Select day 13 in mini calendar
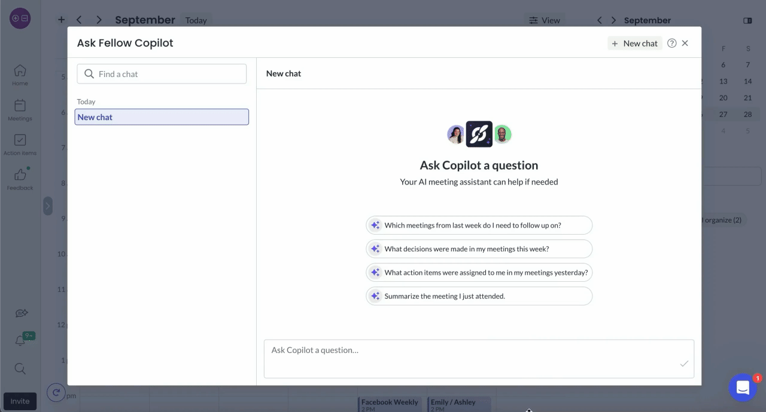Viewport: 766px width, 412px height. 723,81
